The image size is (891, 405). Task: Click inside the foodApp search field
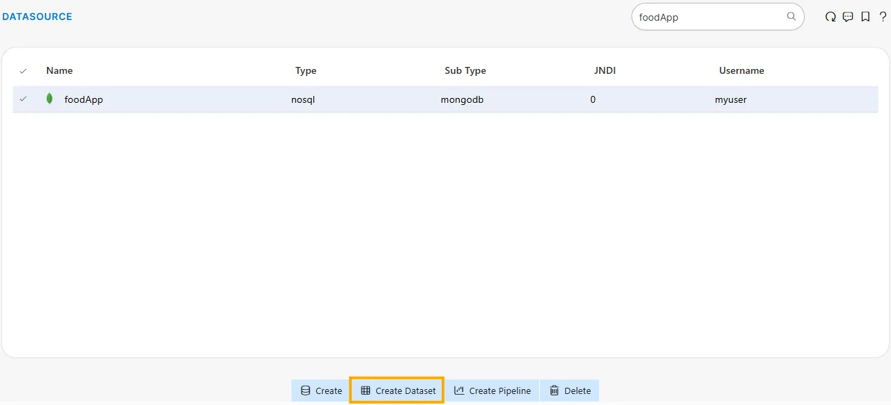(704, 17)
